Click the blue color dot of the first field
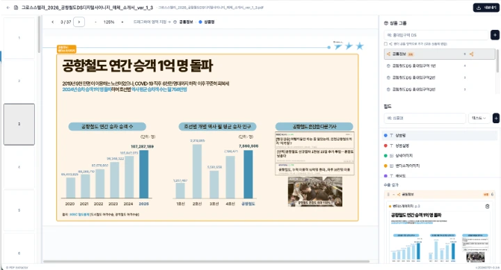 [385, 136]
